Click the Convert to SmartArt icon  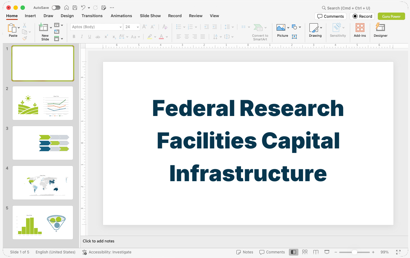pyautogui.click(x=258, y=28)
